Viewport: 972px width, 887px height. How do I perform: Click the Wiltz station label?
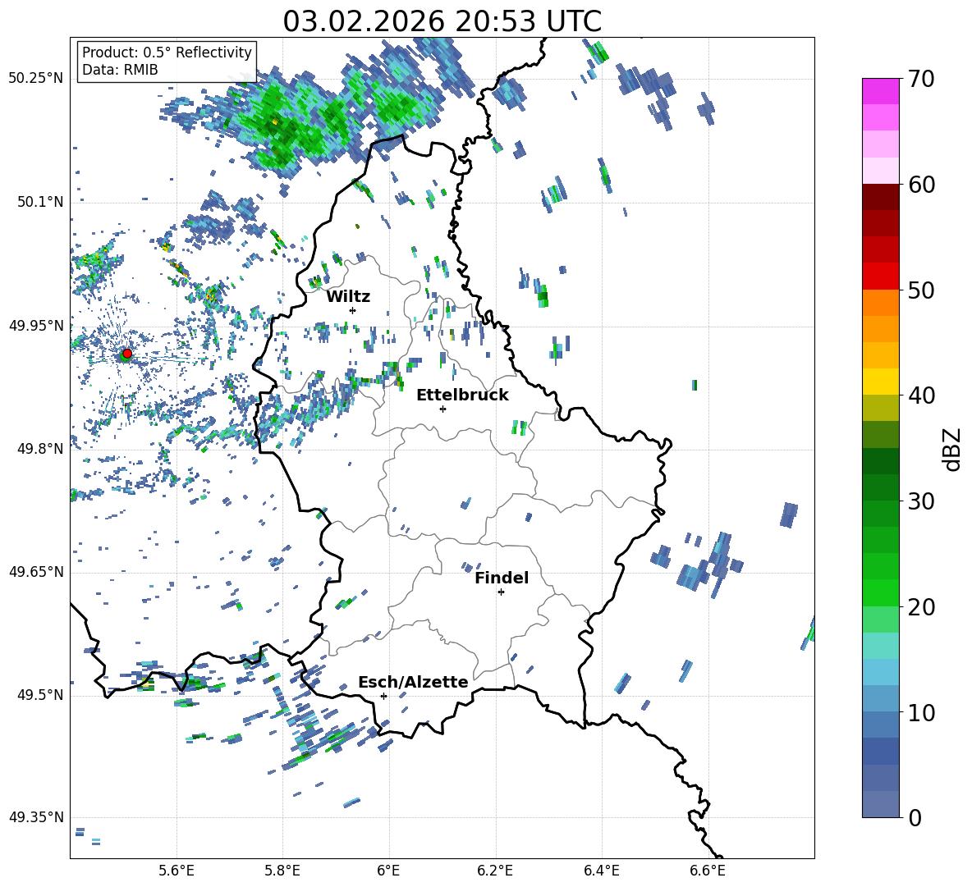click(348, 297)
